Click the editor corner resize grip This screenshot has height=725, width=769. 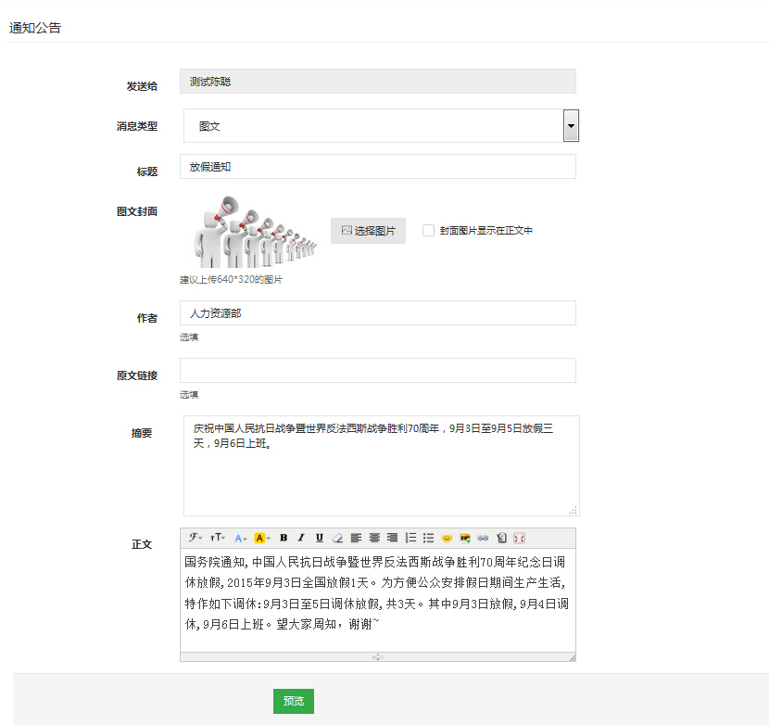572,657
